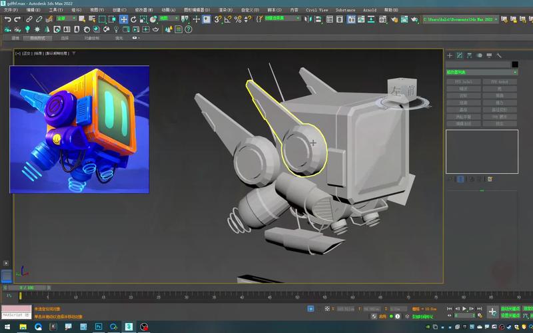Open the Named Selection Sets dropdown
The image size is (533, 333).
pyautogui.click(x=282, y=19)
